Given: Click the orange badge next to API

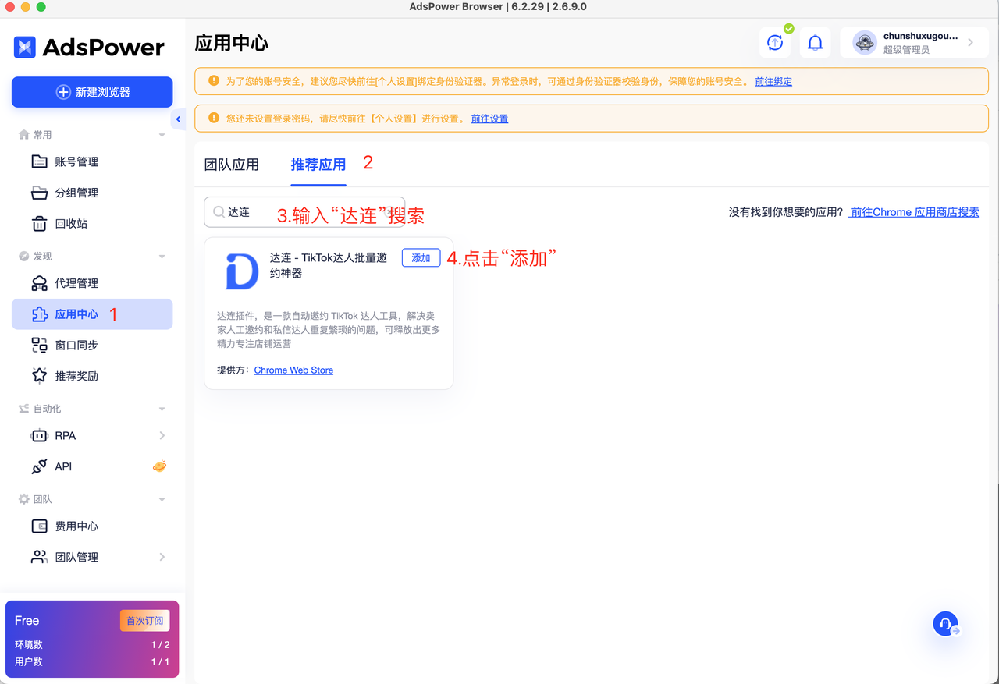Looking at the screenshot, I should pos(159,466).
